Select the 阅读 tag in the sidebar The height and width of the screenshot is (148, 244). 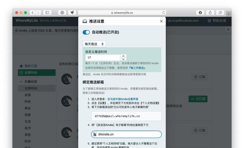click(x=28, y=95)
